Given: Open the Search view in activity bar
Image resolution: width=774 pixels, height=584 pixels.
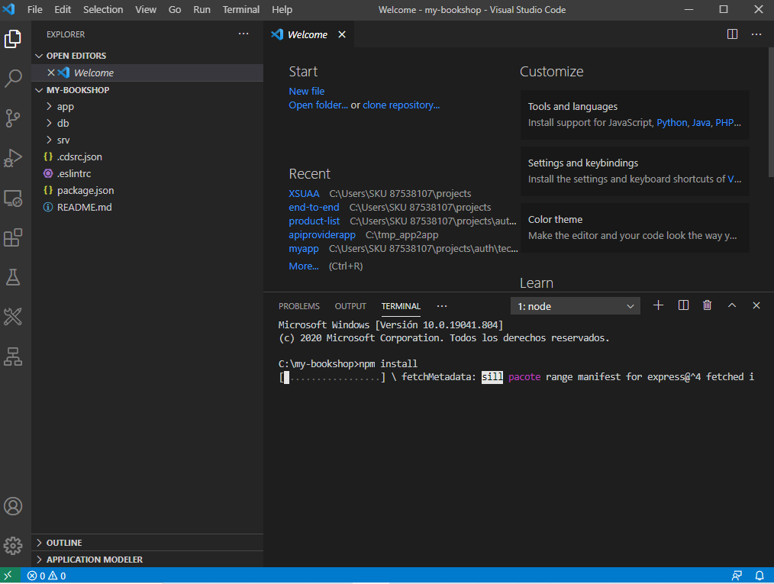Looking at the screenshot, I should 13,77.
